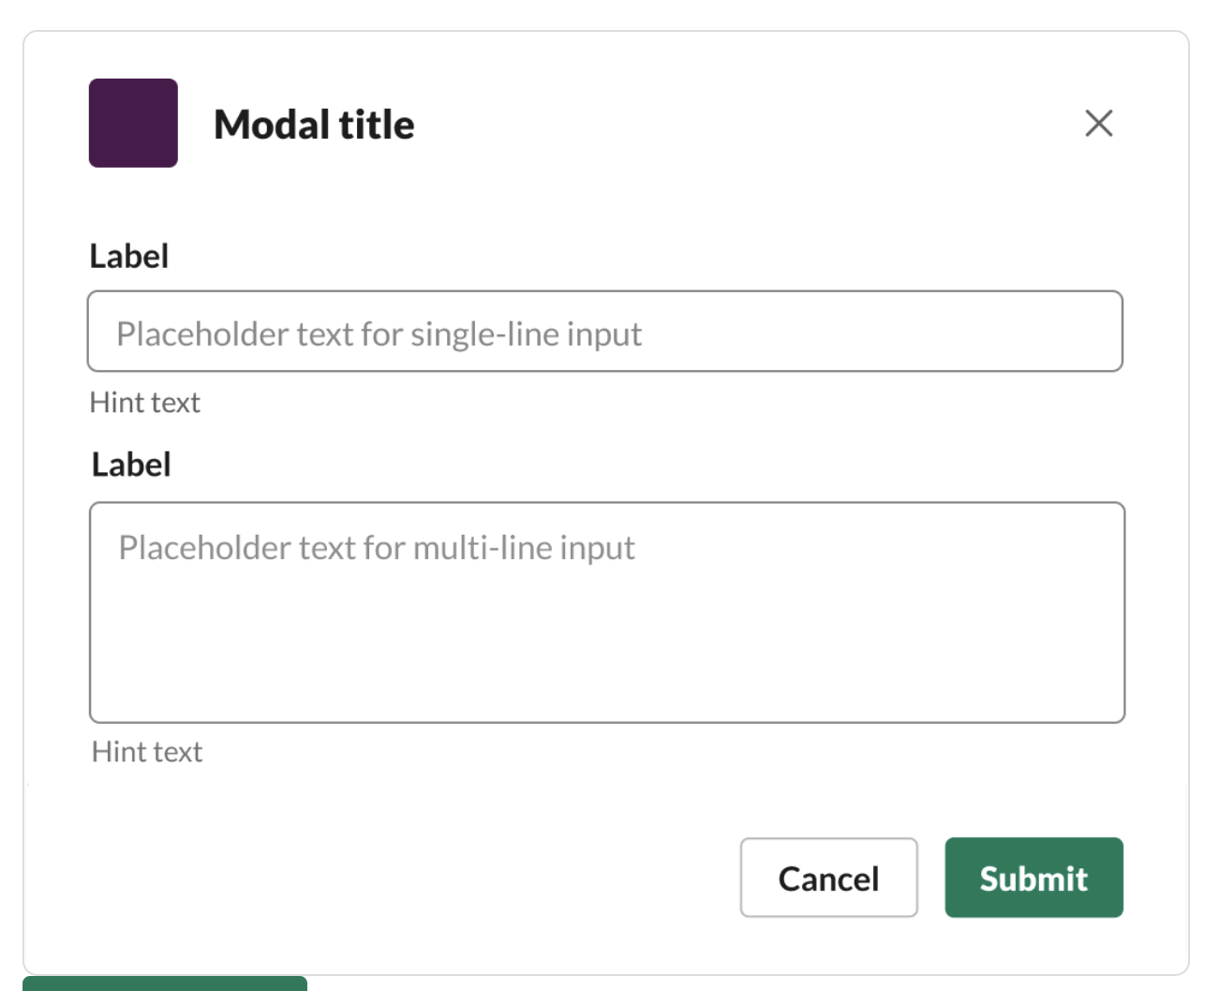
Task: Click the Label above the multi-line input
Action: 131,465
